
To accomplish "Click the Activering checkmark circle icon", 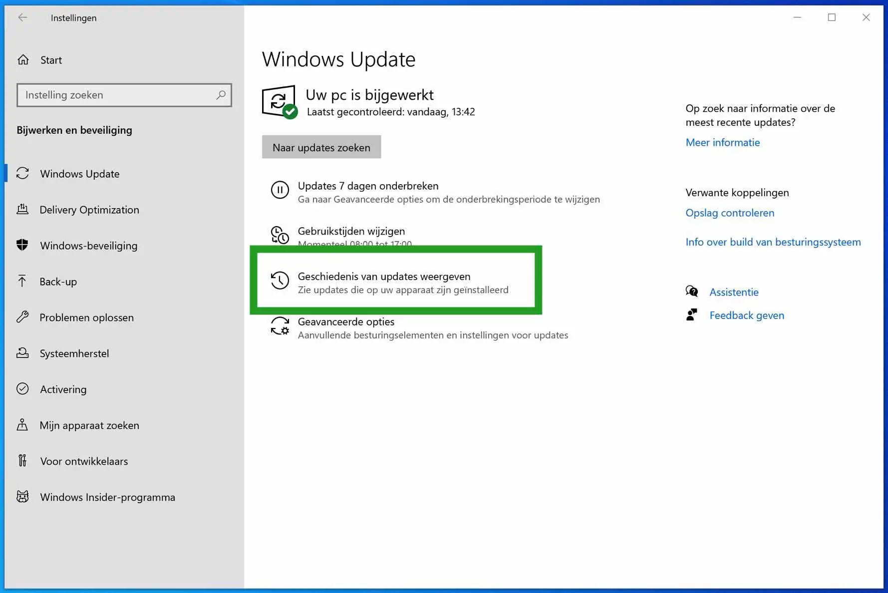I will 22,389.
